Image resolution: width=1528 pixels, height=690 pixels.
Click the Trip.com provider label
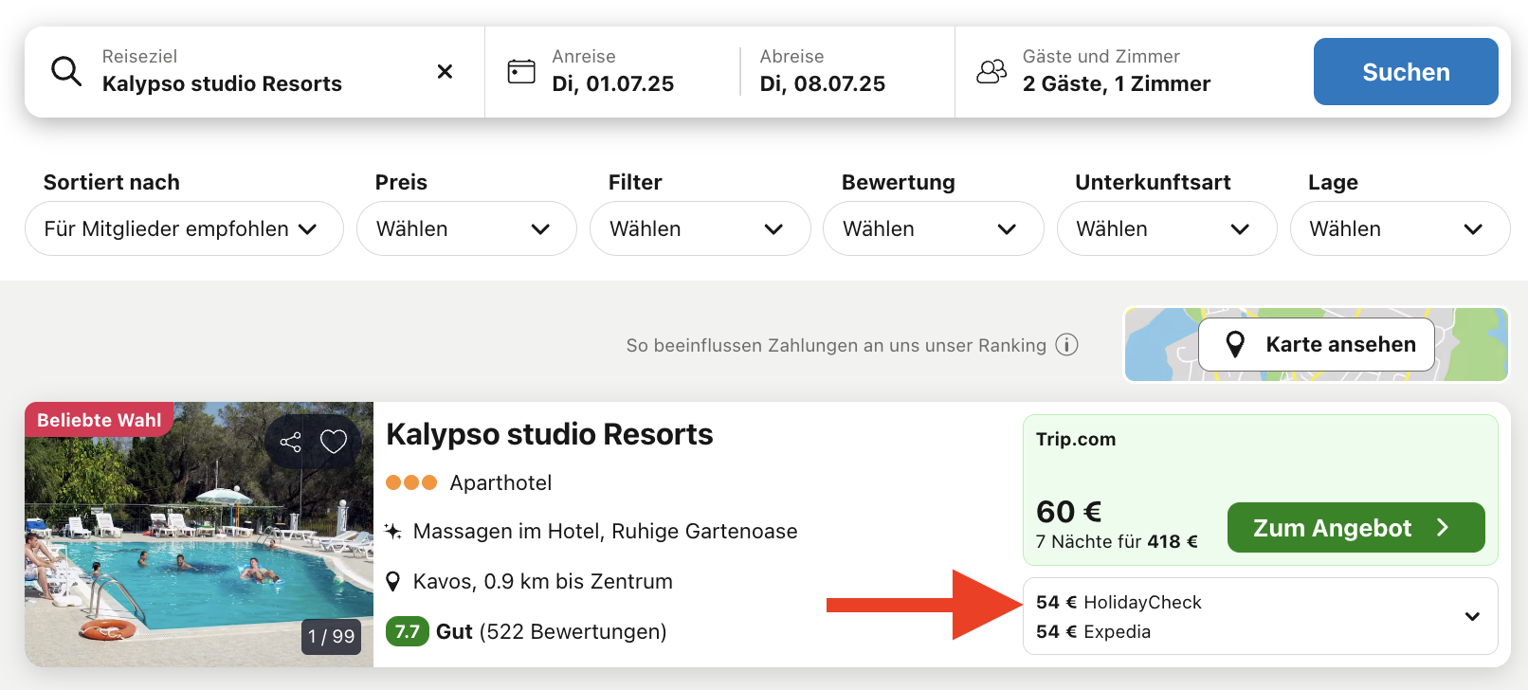(1076, 439)
